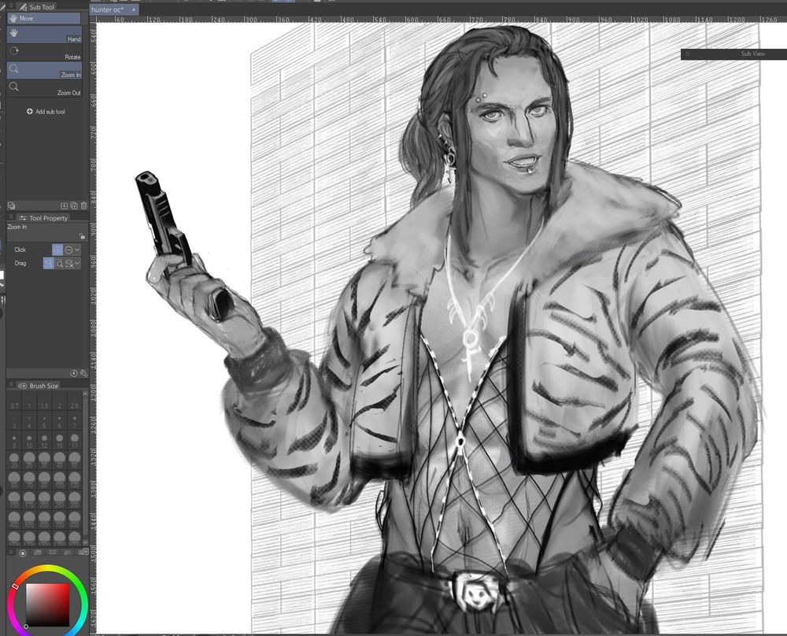Click the vertical ruler beside the canvas
Screen dimensions: 787x636
pyautogui.click(x=93, y=327)
